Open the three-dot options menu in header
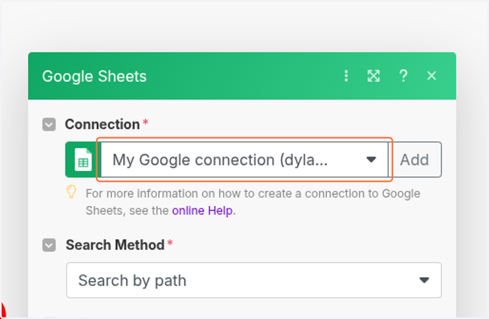 [x=346, y=76]
